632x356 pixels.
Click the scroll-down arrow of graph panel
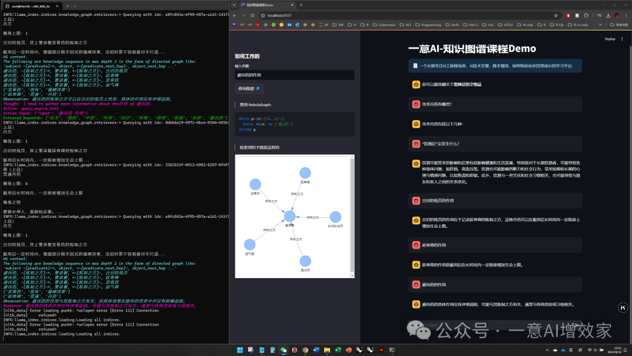tap(352, 276)
